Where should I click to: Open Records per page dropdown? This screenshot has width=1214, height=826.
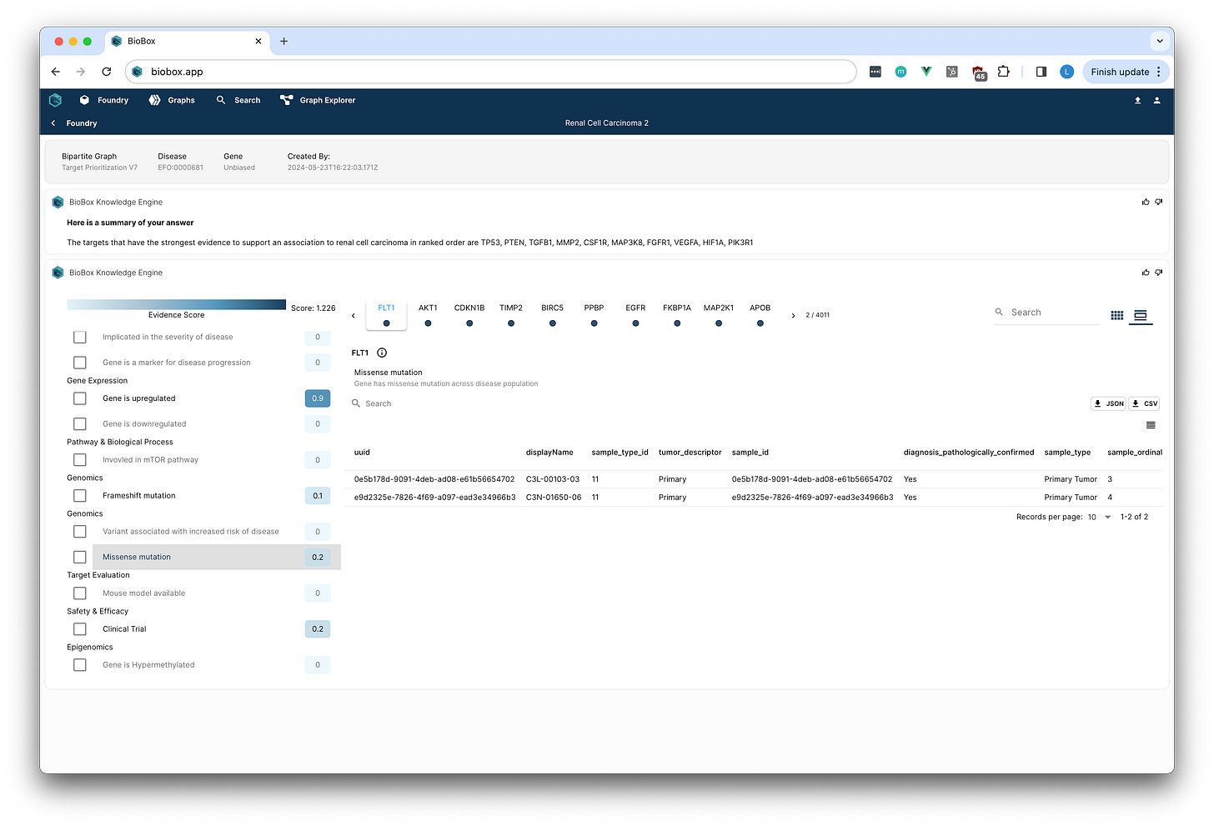point(1100,517)
